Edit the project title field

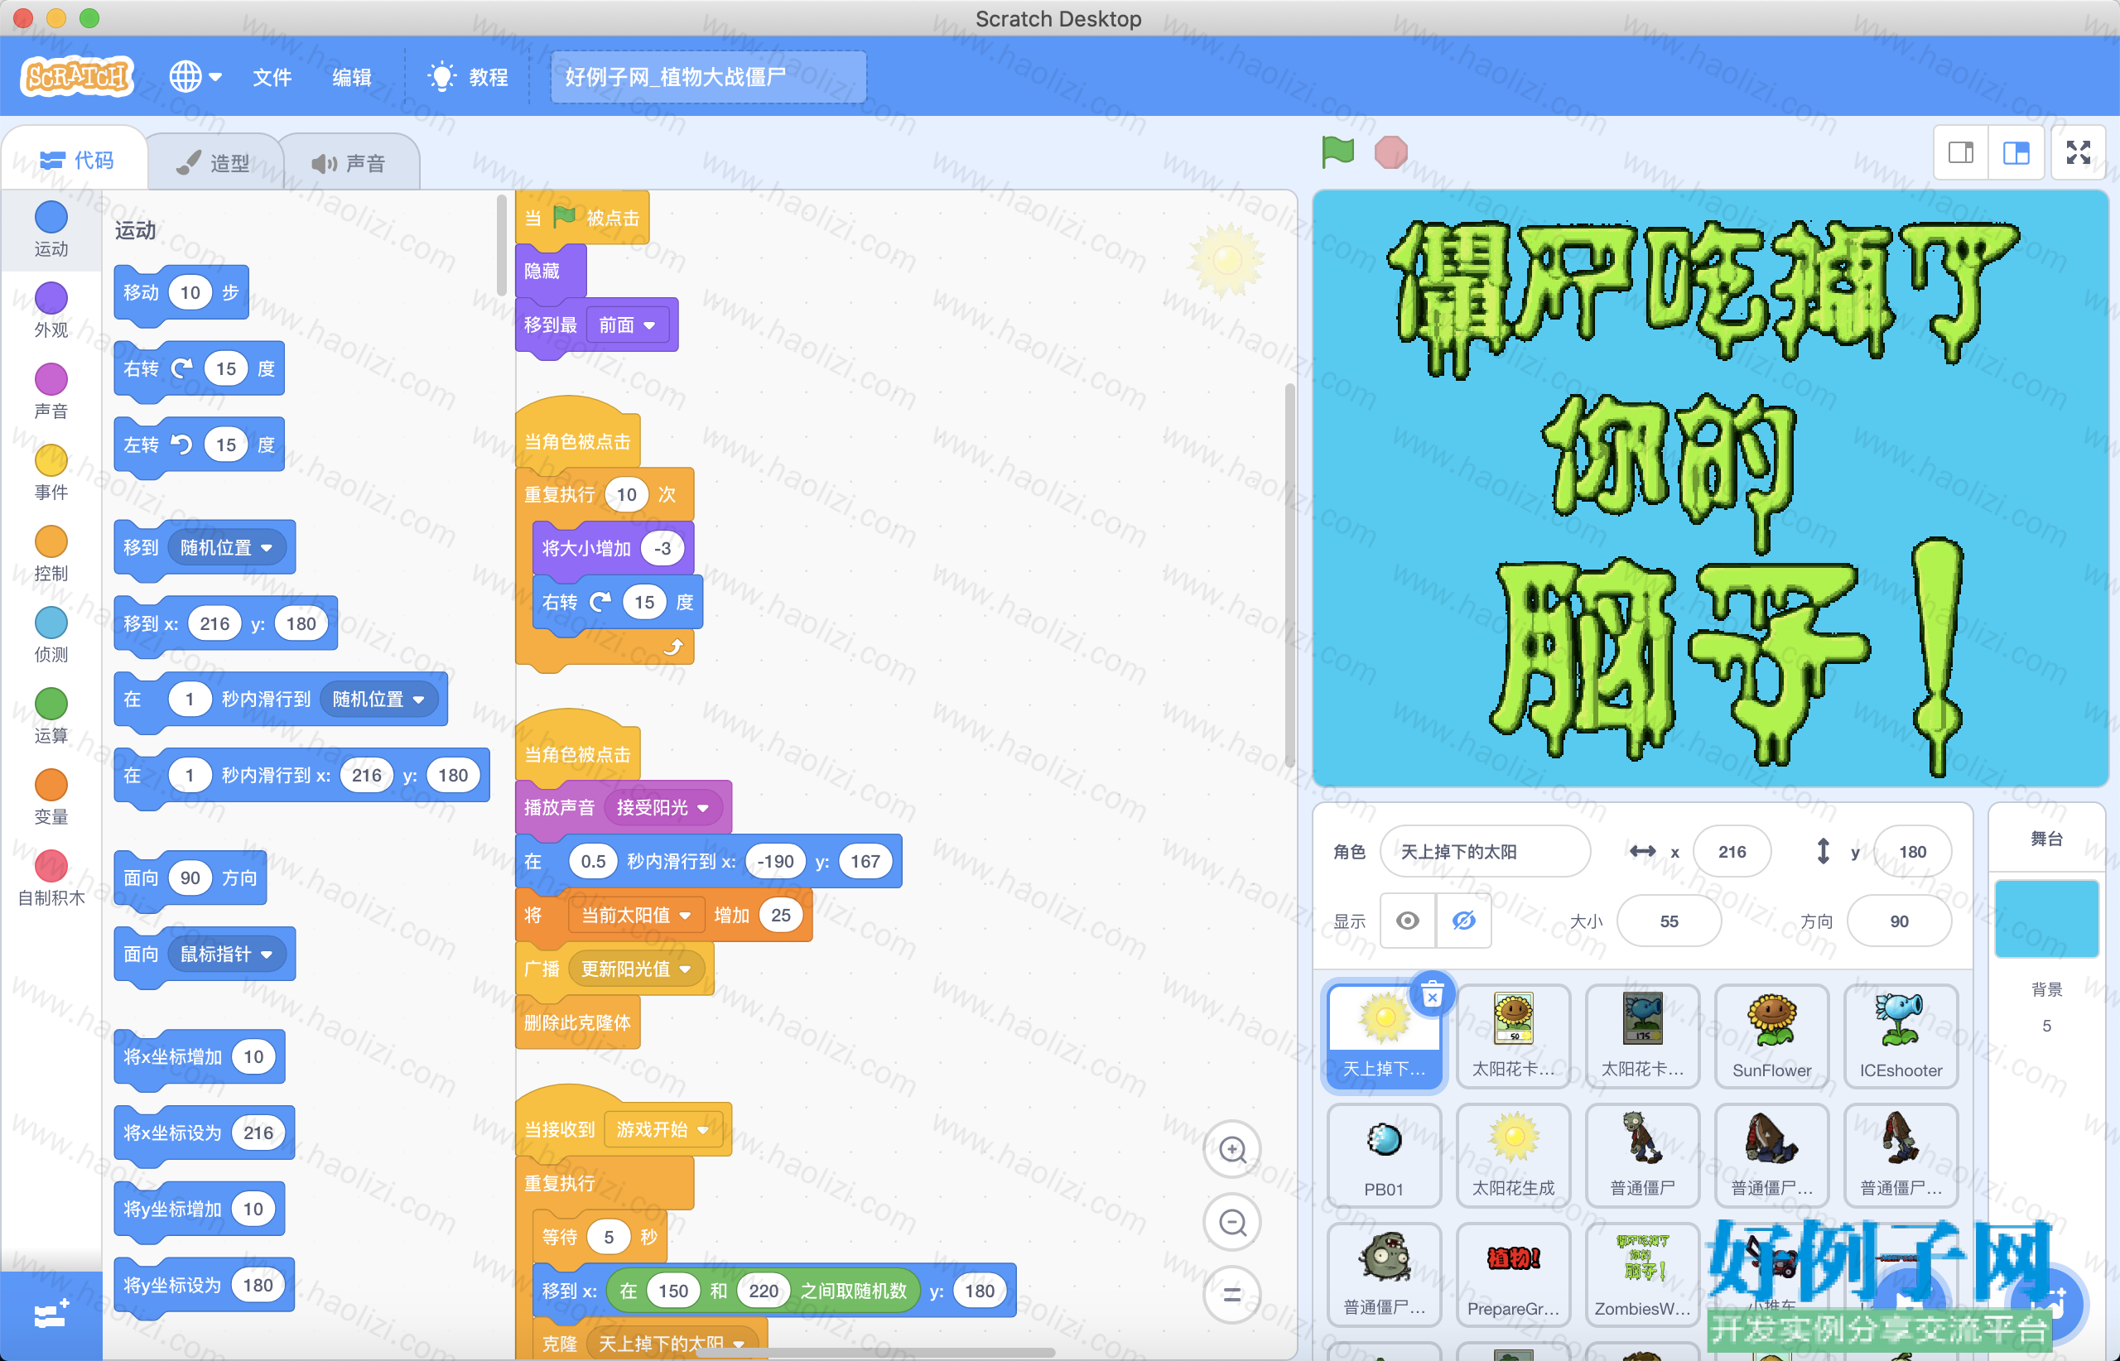click(x=708, y=77)
